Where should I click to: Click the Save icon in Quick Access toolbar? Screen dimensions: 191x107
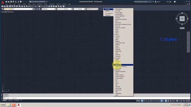(x=11, y=2)
